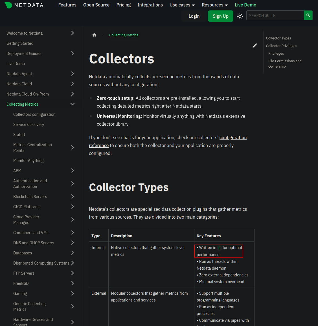Viewport: 318px width, 326px height.
Task: Click the edit page pencil icon
Action: point(255,45)
